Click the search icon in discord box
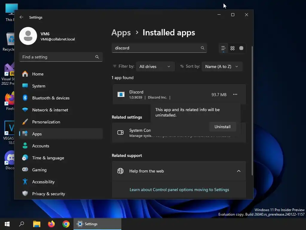This screenshot has height=230, width=306. (x=202, y=48)
